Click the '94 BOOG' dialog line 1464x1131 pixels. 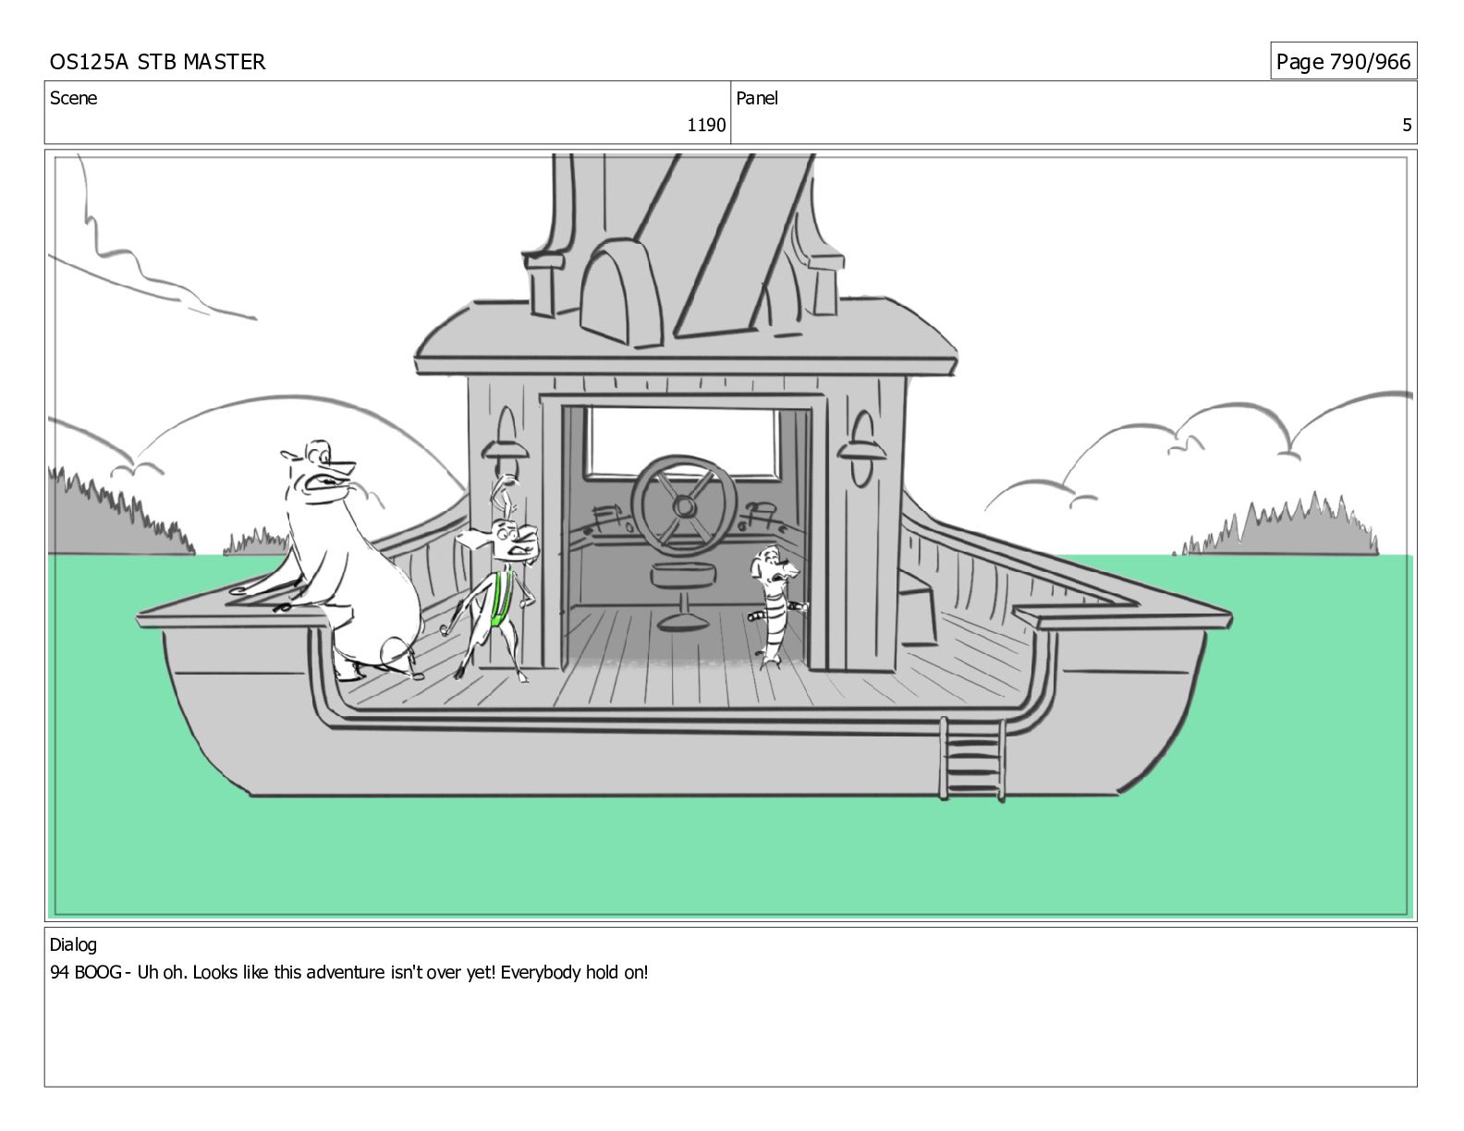click(x=349, y=972)
